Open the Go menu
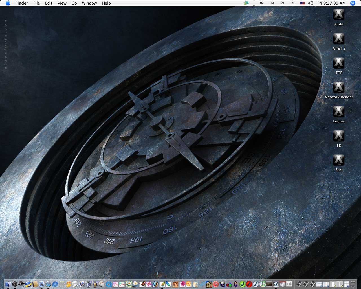 click(x=74, y=3)
